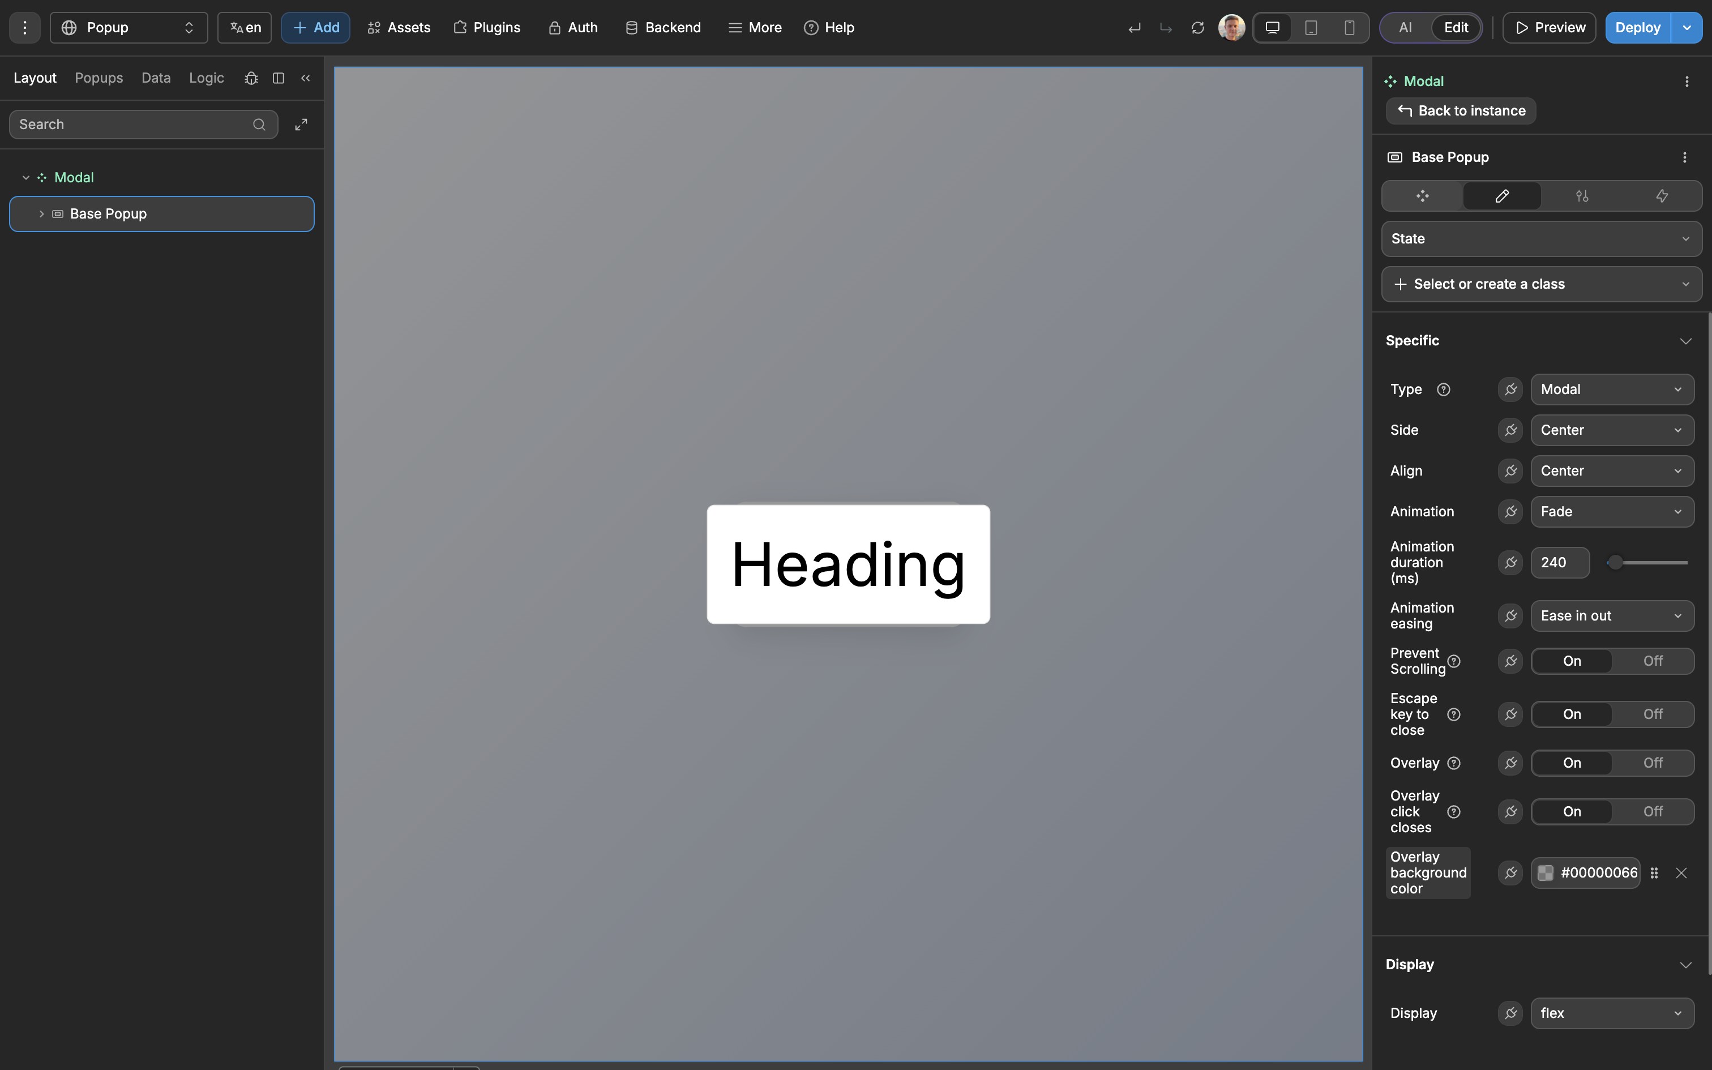Click the debug bug icon in left panel

pyautogui.click(x=251, y=78)
